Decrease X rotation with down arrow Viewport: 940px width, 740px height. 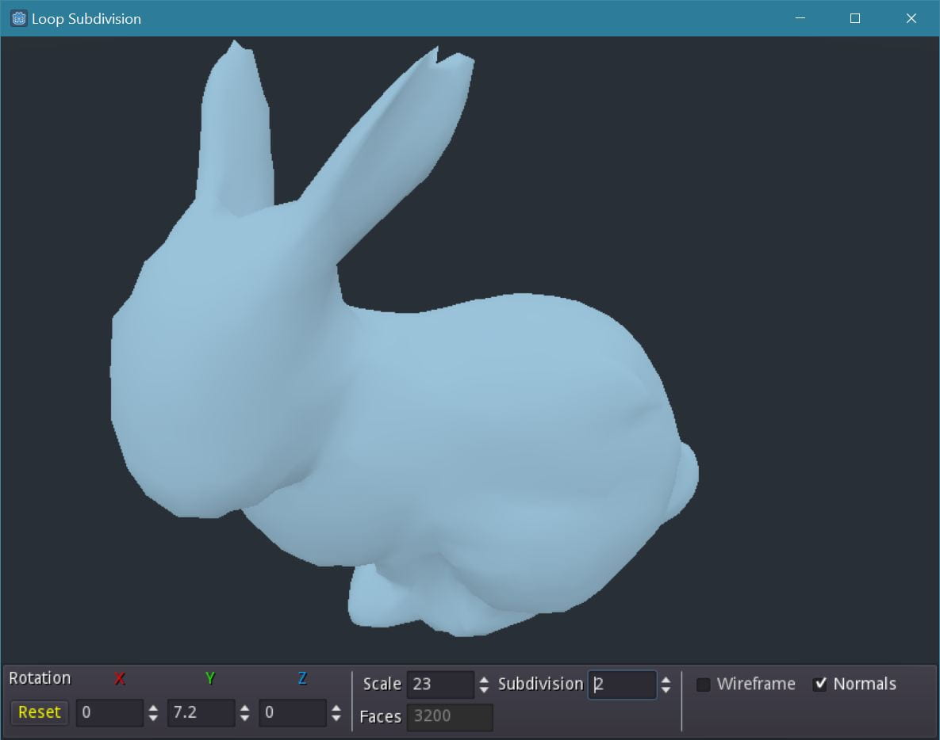click(153, 717)
